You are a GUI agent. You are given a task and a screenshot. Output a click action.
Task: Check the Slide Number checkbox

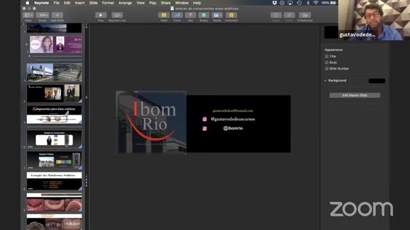(x=327, y=68)
